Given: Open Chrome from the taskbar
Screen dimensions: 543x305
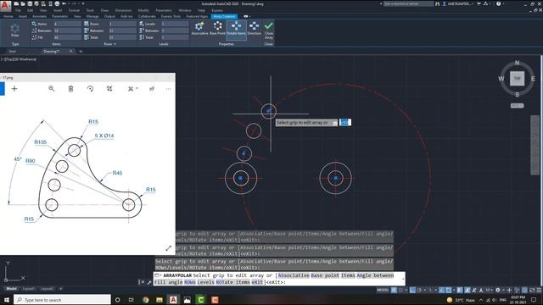Looking at the screenshot, I should pyautogui.click(x=145, y=300).
